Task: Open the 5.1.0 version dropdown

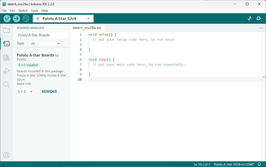Action: click(x=25, y=91)
